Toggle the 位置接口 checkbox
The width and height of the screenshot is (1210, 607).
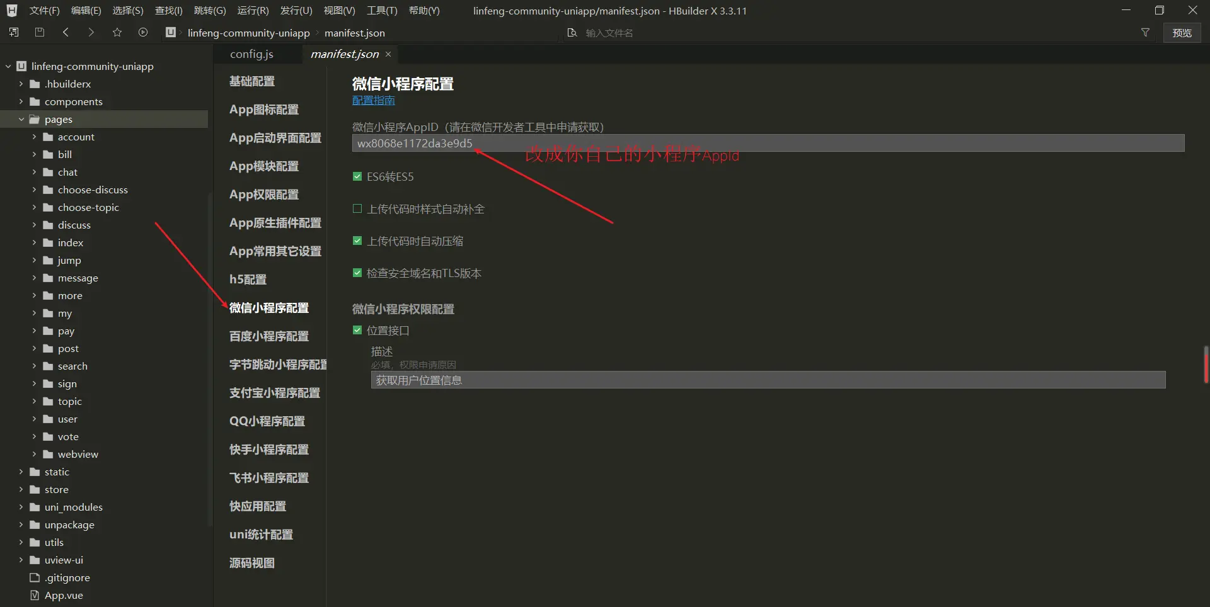(x=357, y=330)
